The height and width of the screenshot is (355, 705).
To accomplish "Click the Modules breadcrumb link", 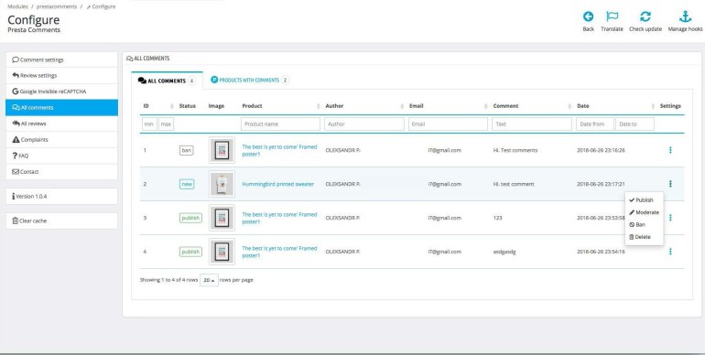I will 17,6.
